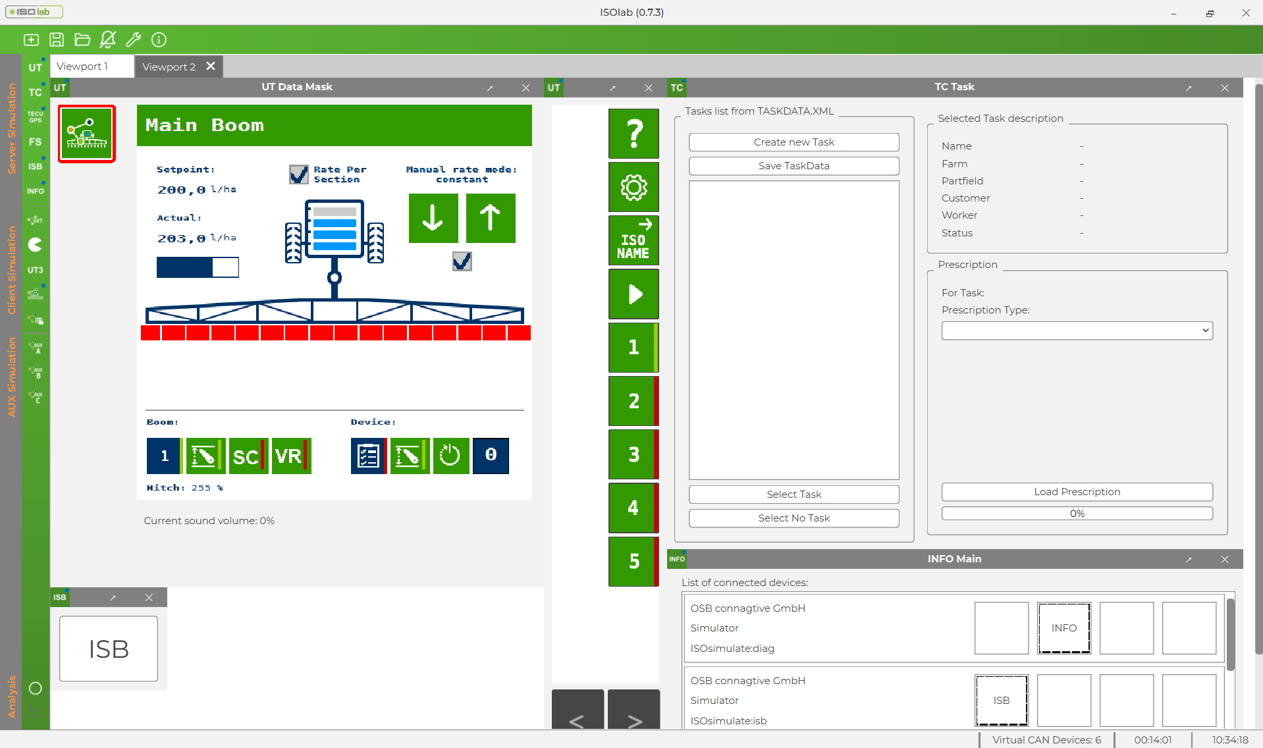Viewport: 1263px width, 748px height.
Task: Click the Select Task button
Action: pos(794,494)
